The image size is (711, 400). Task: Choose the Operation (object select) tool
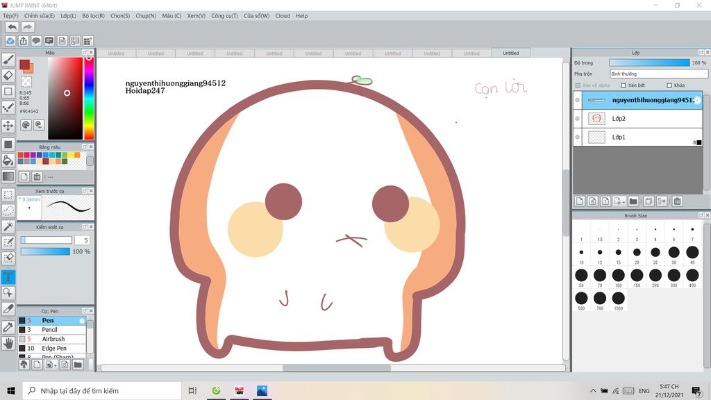pos(8,292)
